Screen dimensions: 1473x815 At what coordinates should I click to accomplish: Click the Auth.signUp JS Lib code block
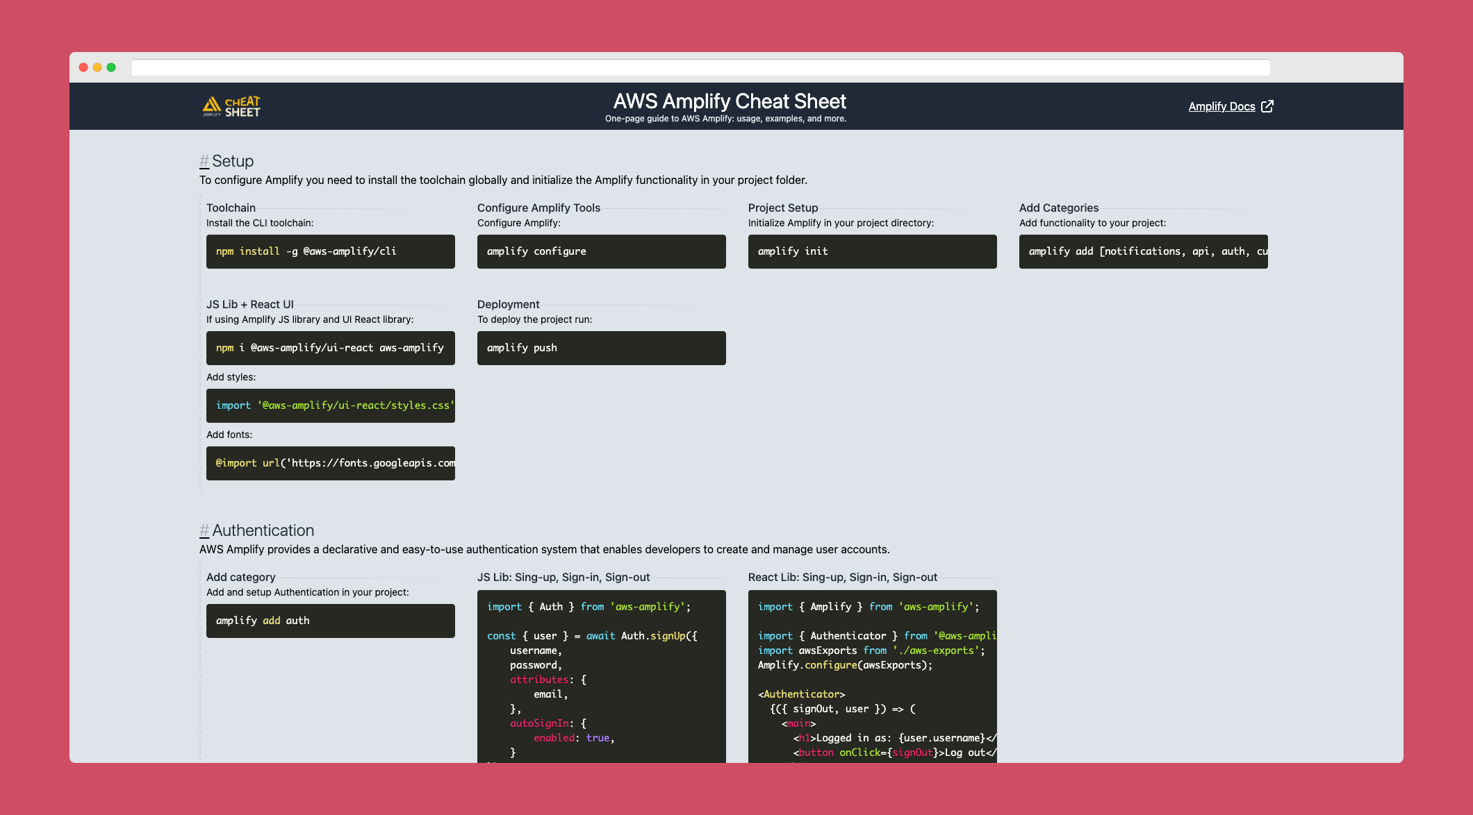(602, 676)
